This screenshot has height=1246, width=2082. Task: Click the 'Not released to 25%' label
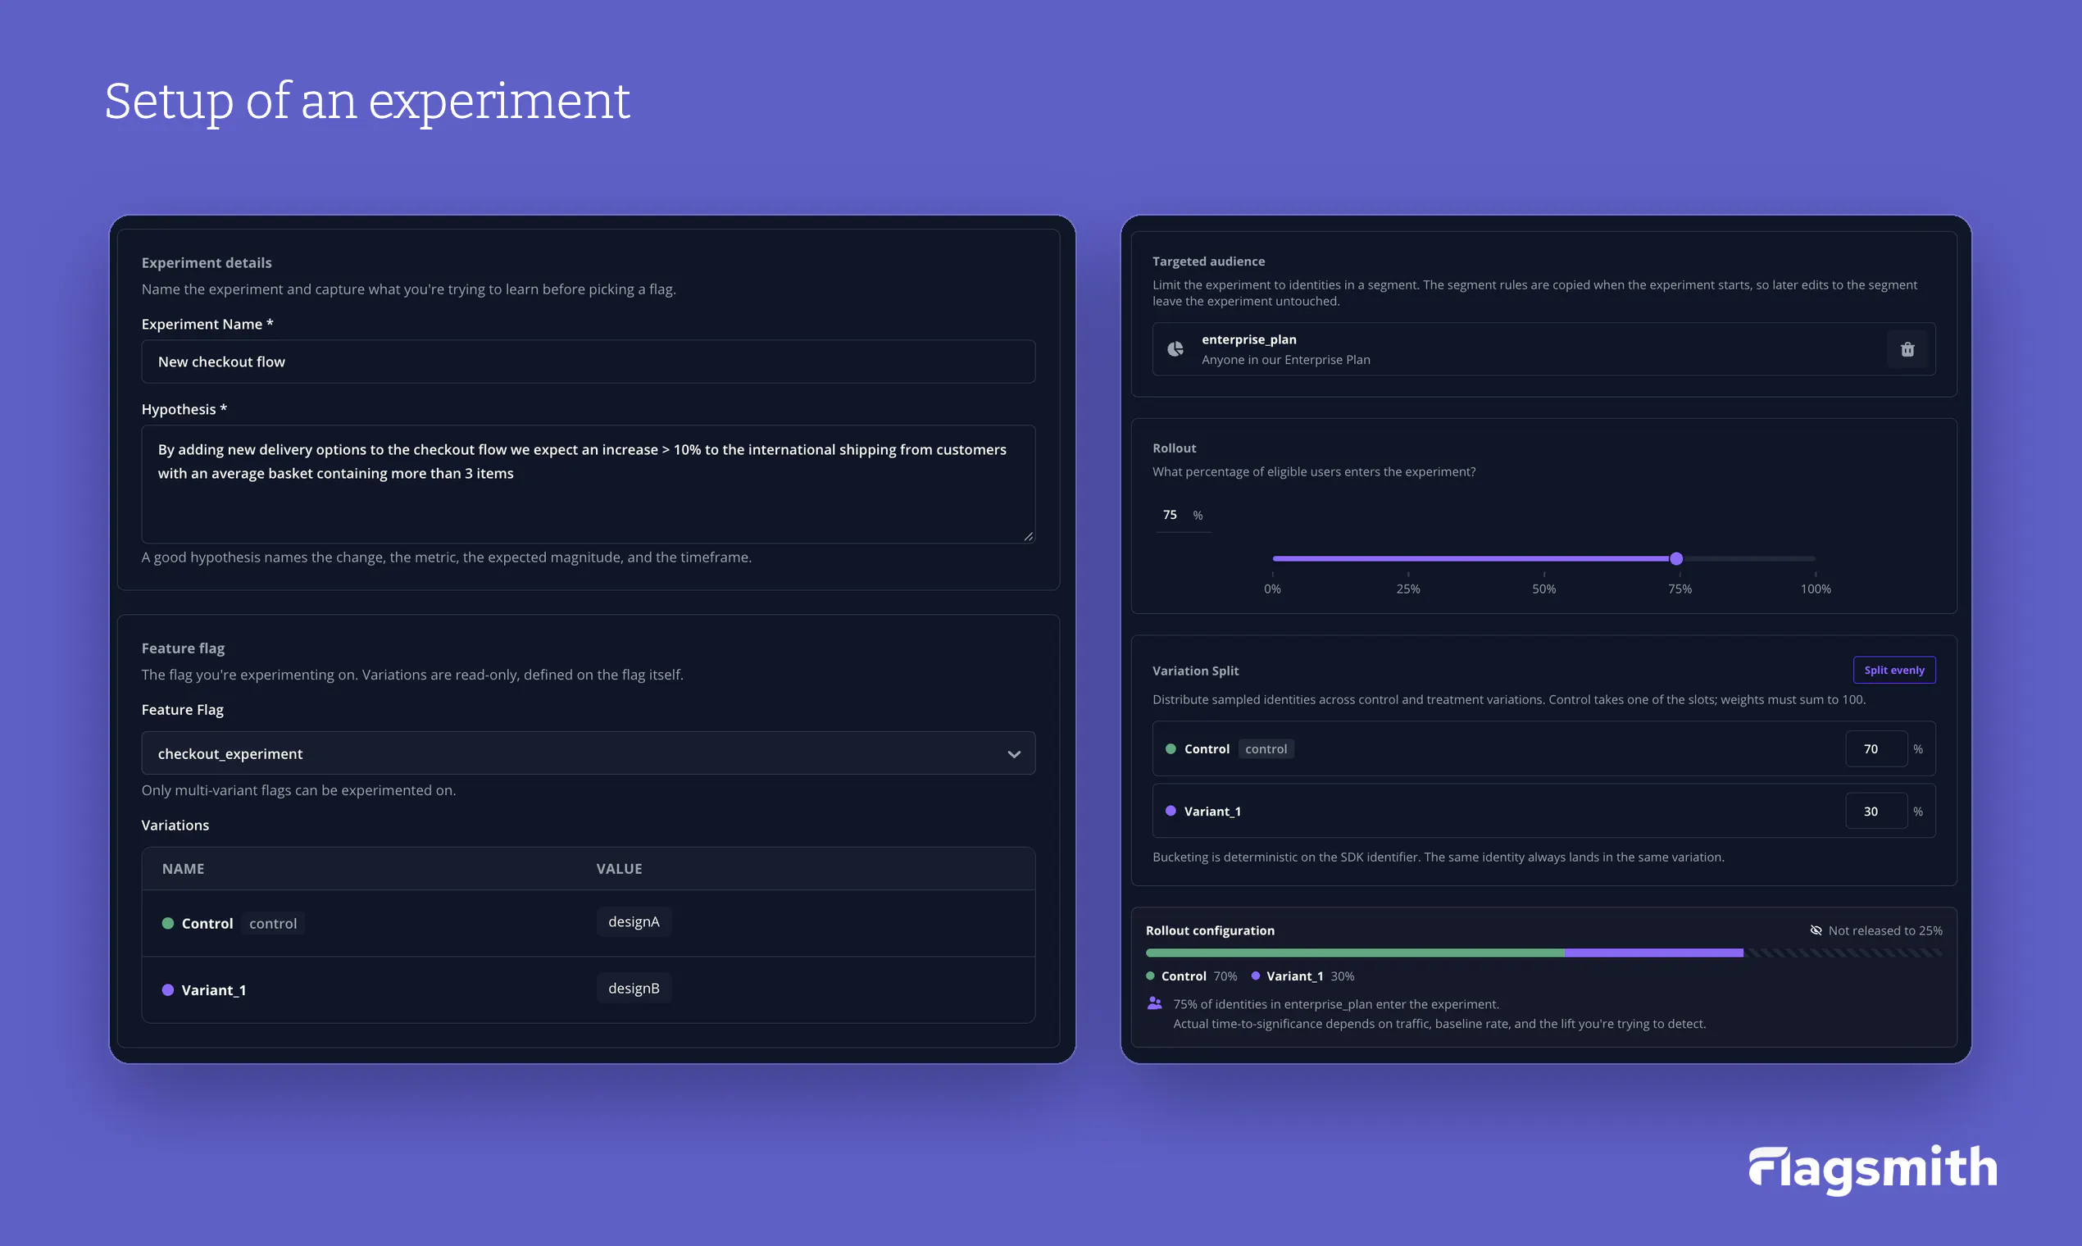(x=1884, y=930)
